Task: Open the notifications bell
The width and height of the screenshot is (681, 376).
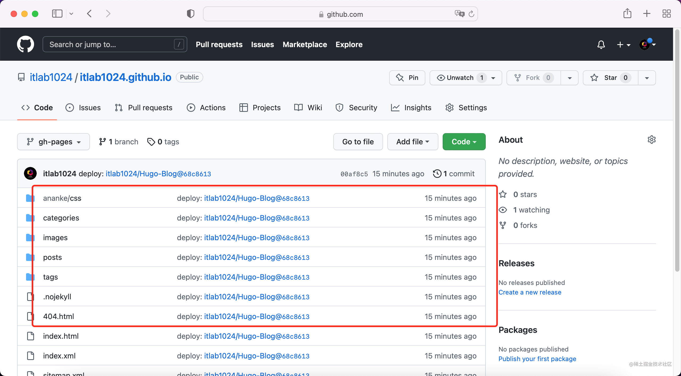Action: click(601, 44)
